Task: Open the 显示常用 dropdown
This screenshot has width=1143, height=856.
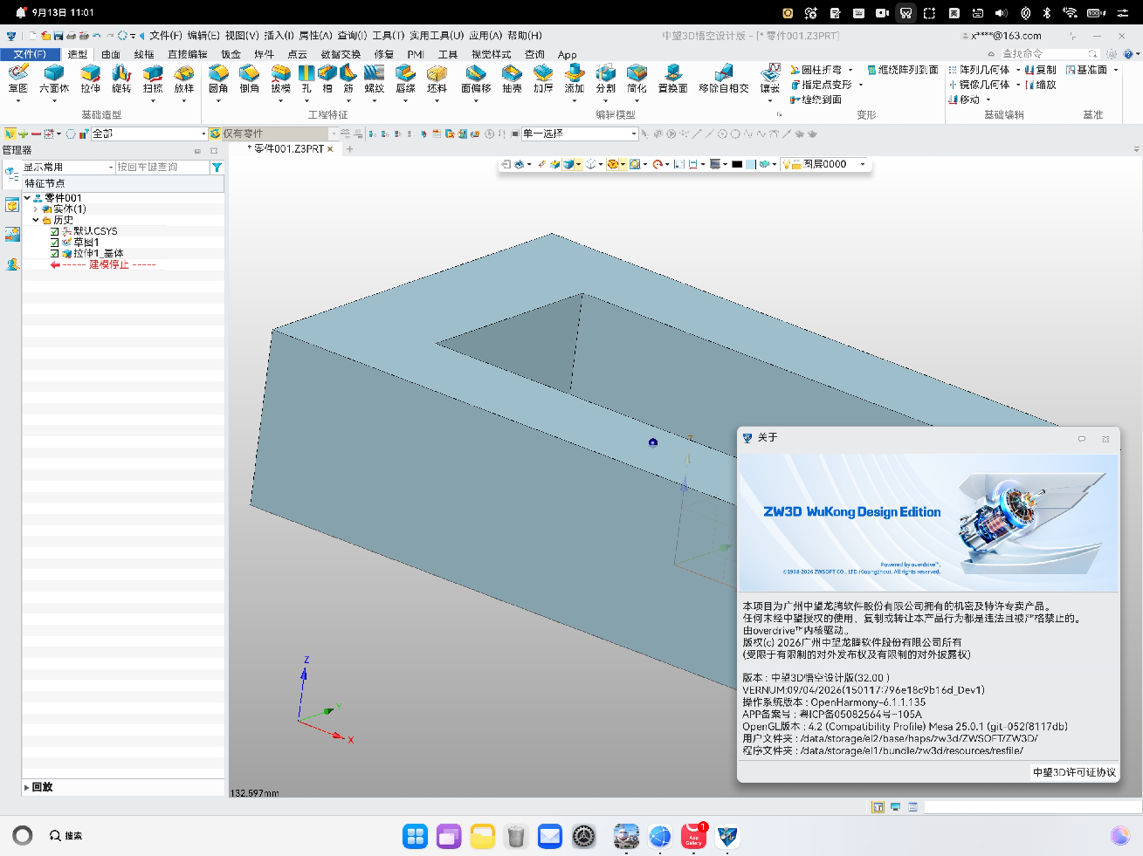Action: pos(111,168)
